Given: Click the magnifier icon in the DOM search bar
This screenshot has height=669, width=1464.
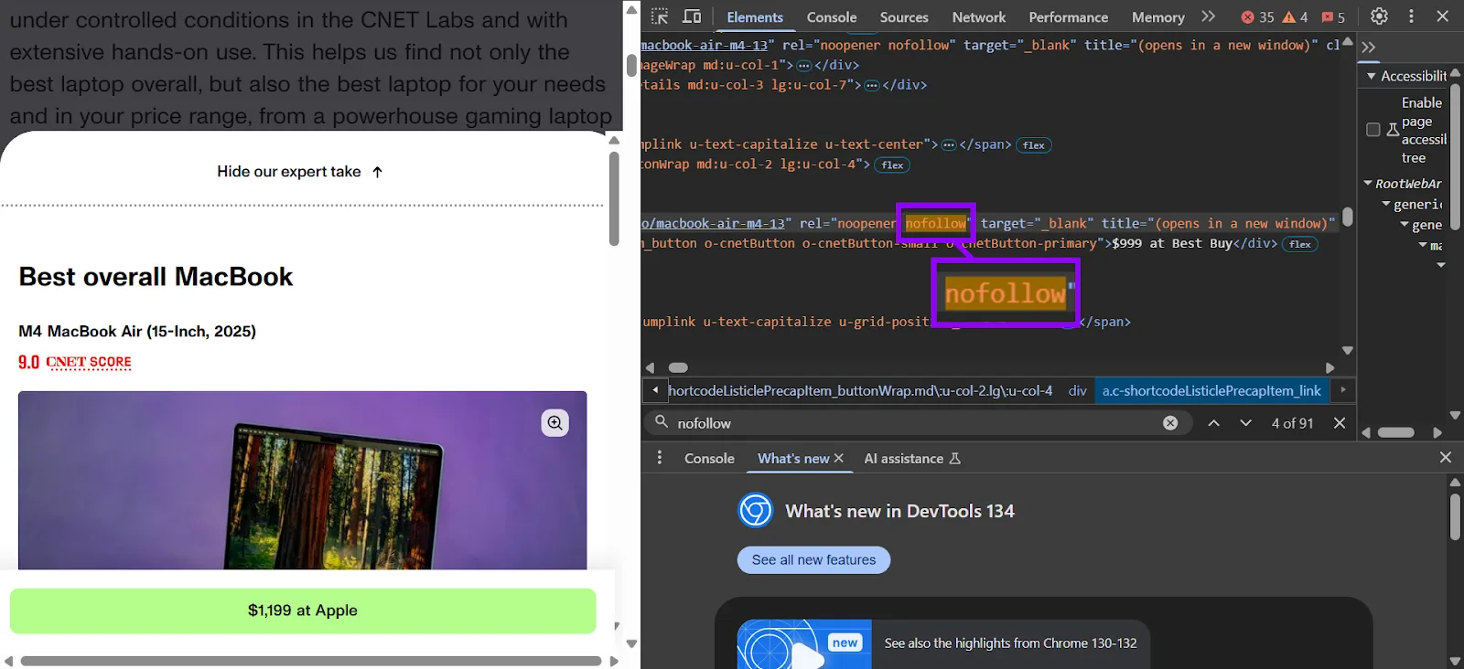Looking at the screenshot, I should [662, 422].
